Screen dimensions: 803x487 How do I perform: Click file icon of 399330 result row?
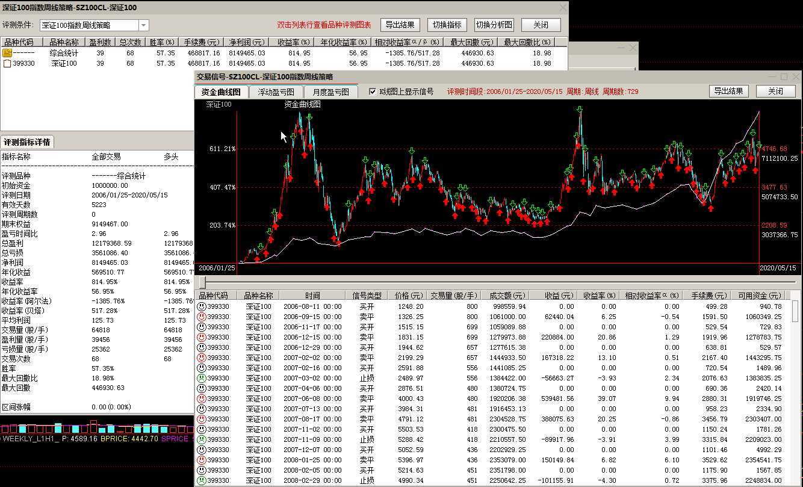(x=7, y=63)
